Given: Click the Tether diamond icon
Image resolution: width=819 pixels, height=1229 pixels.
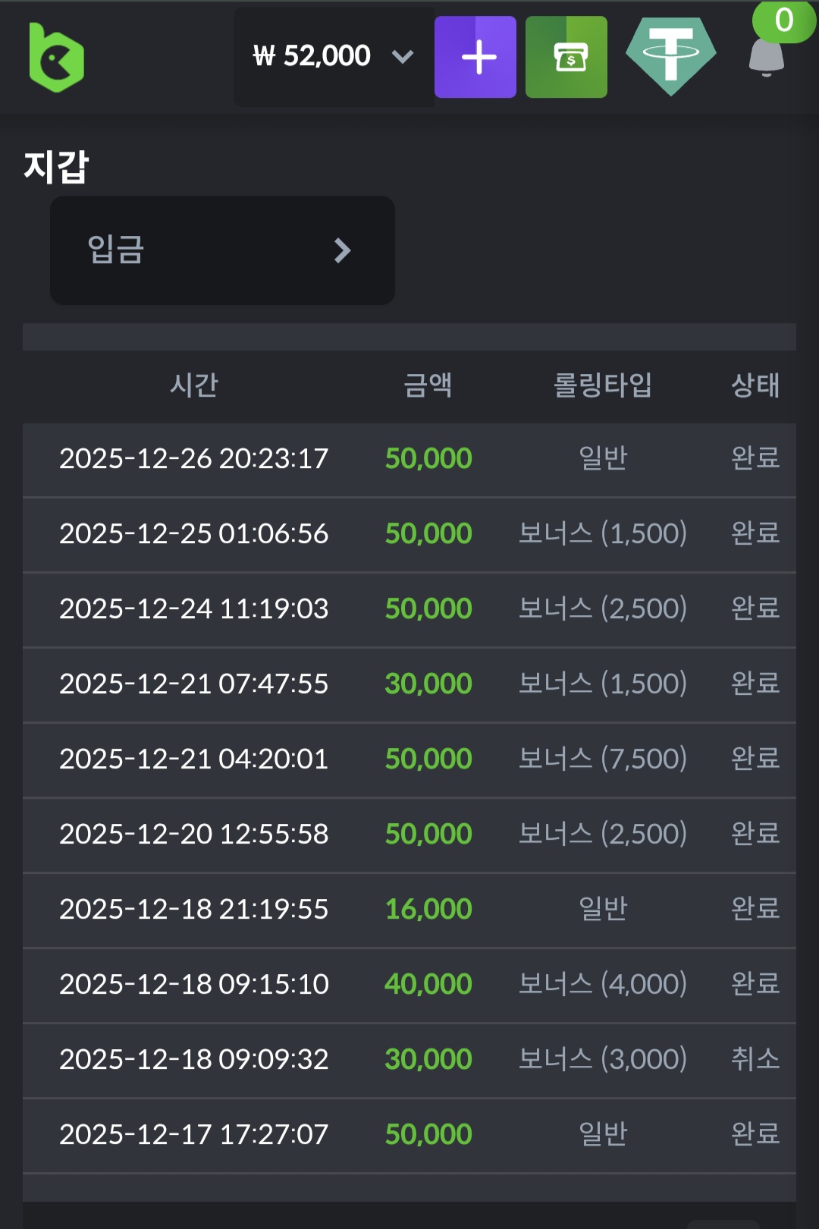Looking at the screenshot, I should pyautogui.click(x=671, y=56).
